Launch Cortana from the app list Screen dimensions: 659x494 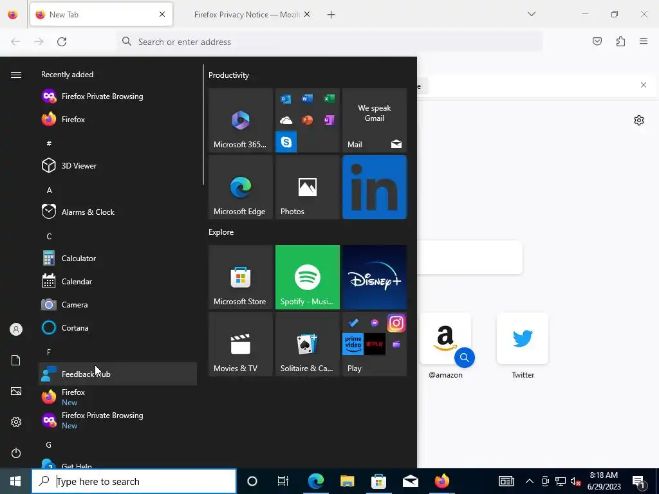pos(118,327)
